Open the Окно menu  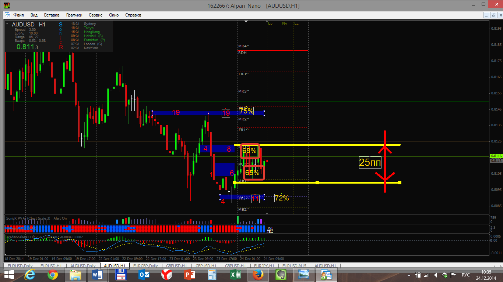coord(114,15)
